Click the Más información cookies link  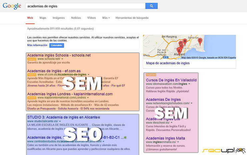click(x=37, y=45)
